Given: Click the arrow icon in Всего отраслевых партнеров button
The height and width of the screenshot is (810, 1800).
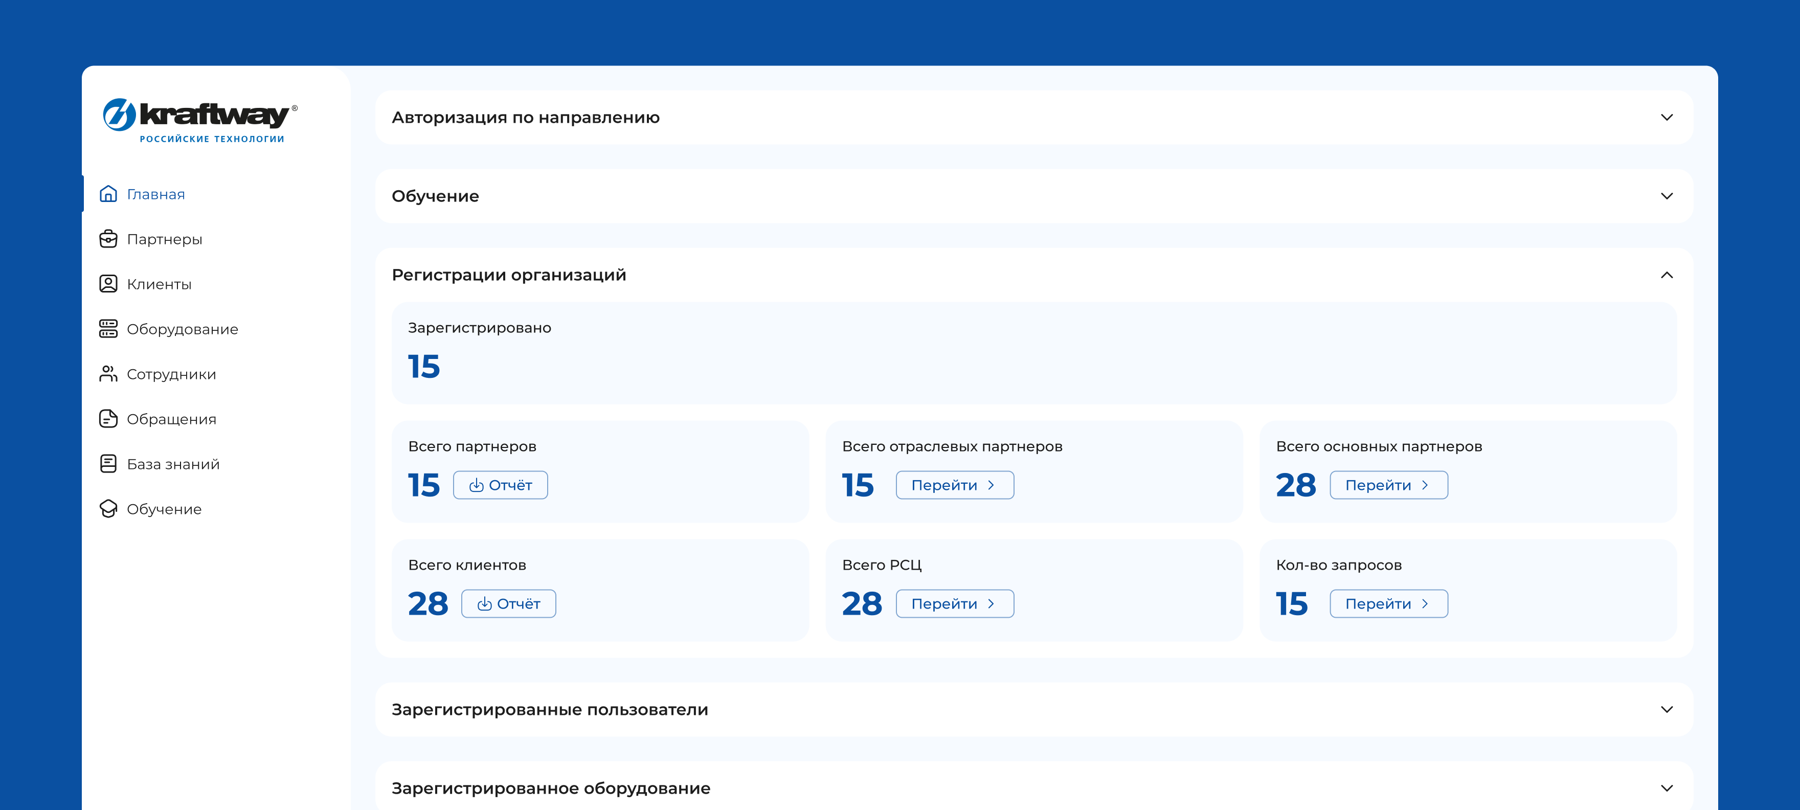Looking at the screenshot, I should 991,485.
